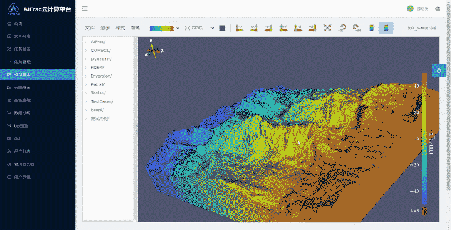Click the 文件列表 icon in sidebar
Viewport: 451px width, 230px height.
pos(9,36)
